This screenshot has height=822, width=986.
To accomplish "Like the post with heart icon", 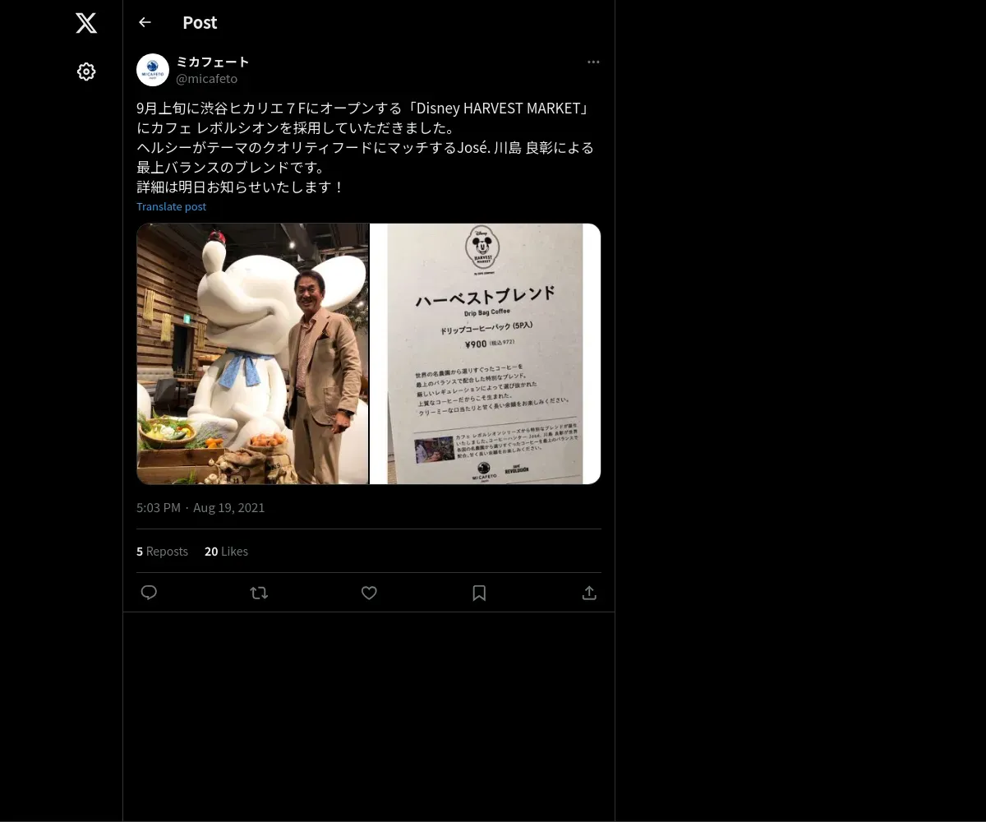I will click(369, 593).
